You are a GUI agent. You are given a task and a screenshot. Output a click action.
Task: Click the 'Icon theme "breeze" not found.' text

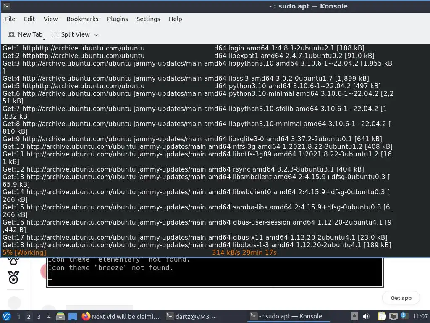(110, 267)
